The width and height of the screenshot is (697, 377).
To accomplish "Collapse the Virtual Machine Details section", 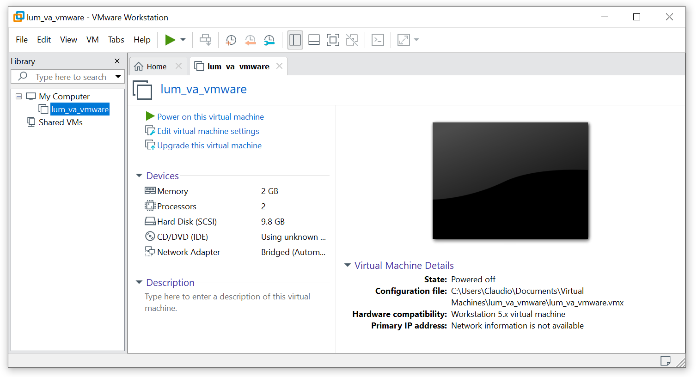I will pyautogui.click(x=348, y=265).
